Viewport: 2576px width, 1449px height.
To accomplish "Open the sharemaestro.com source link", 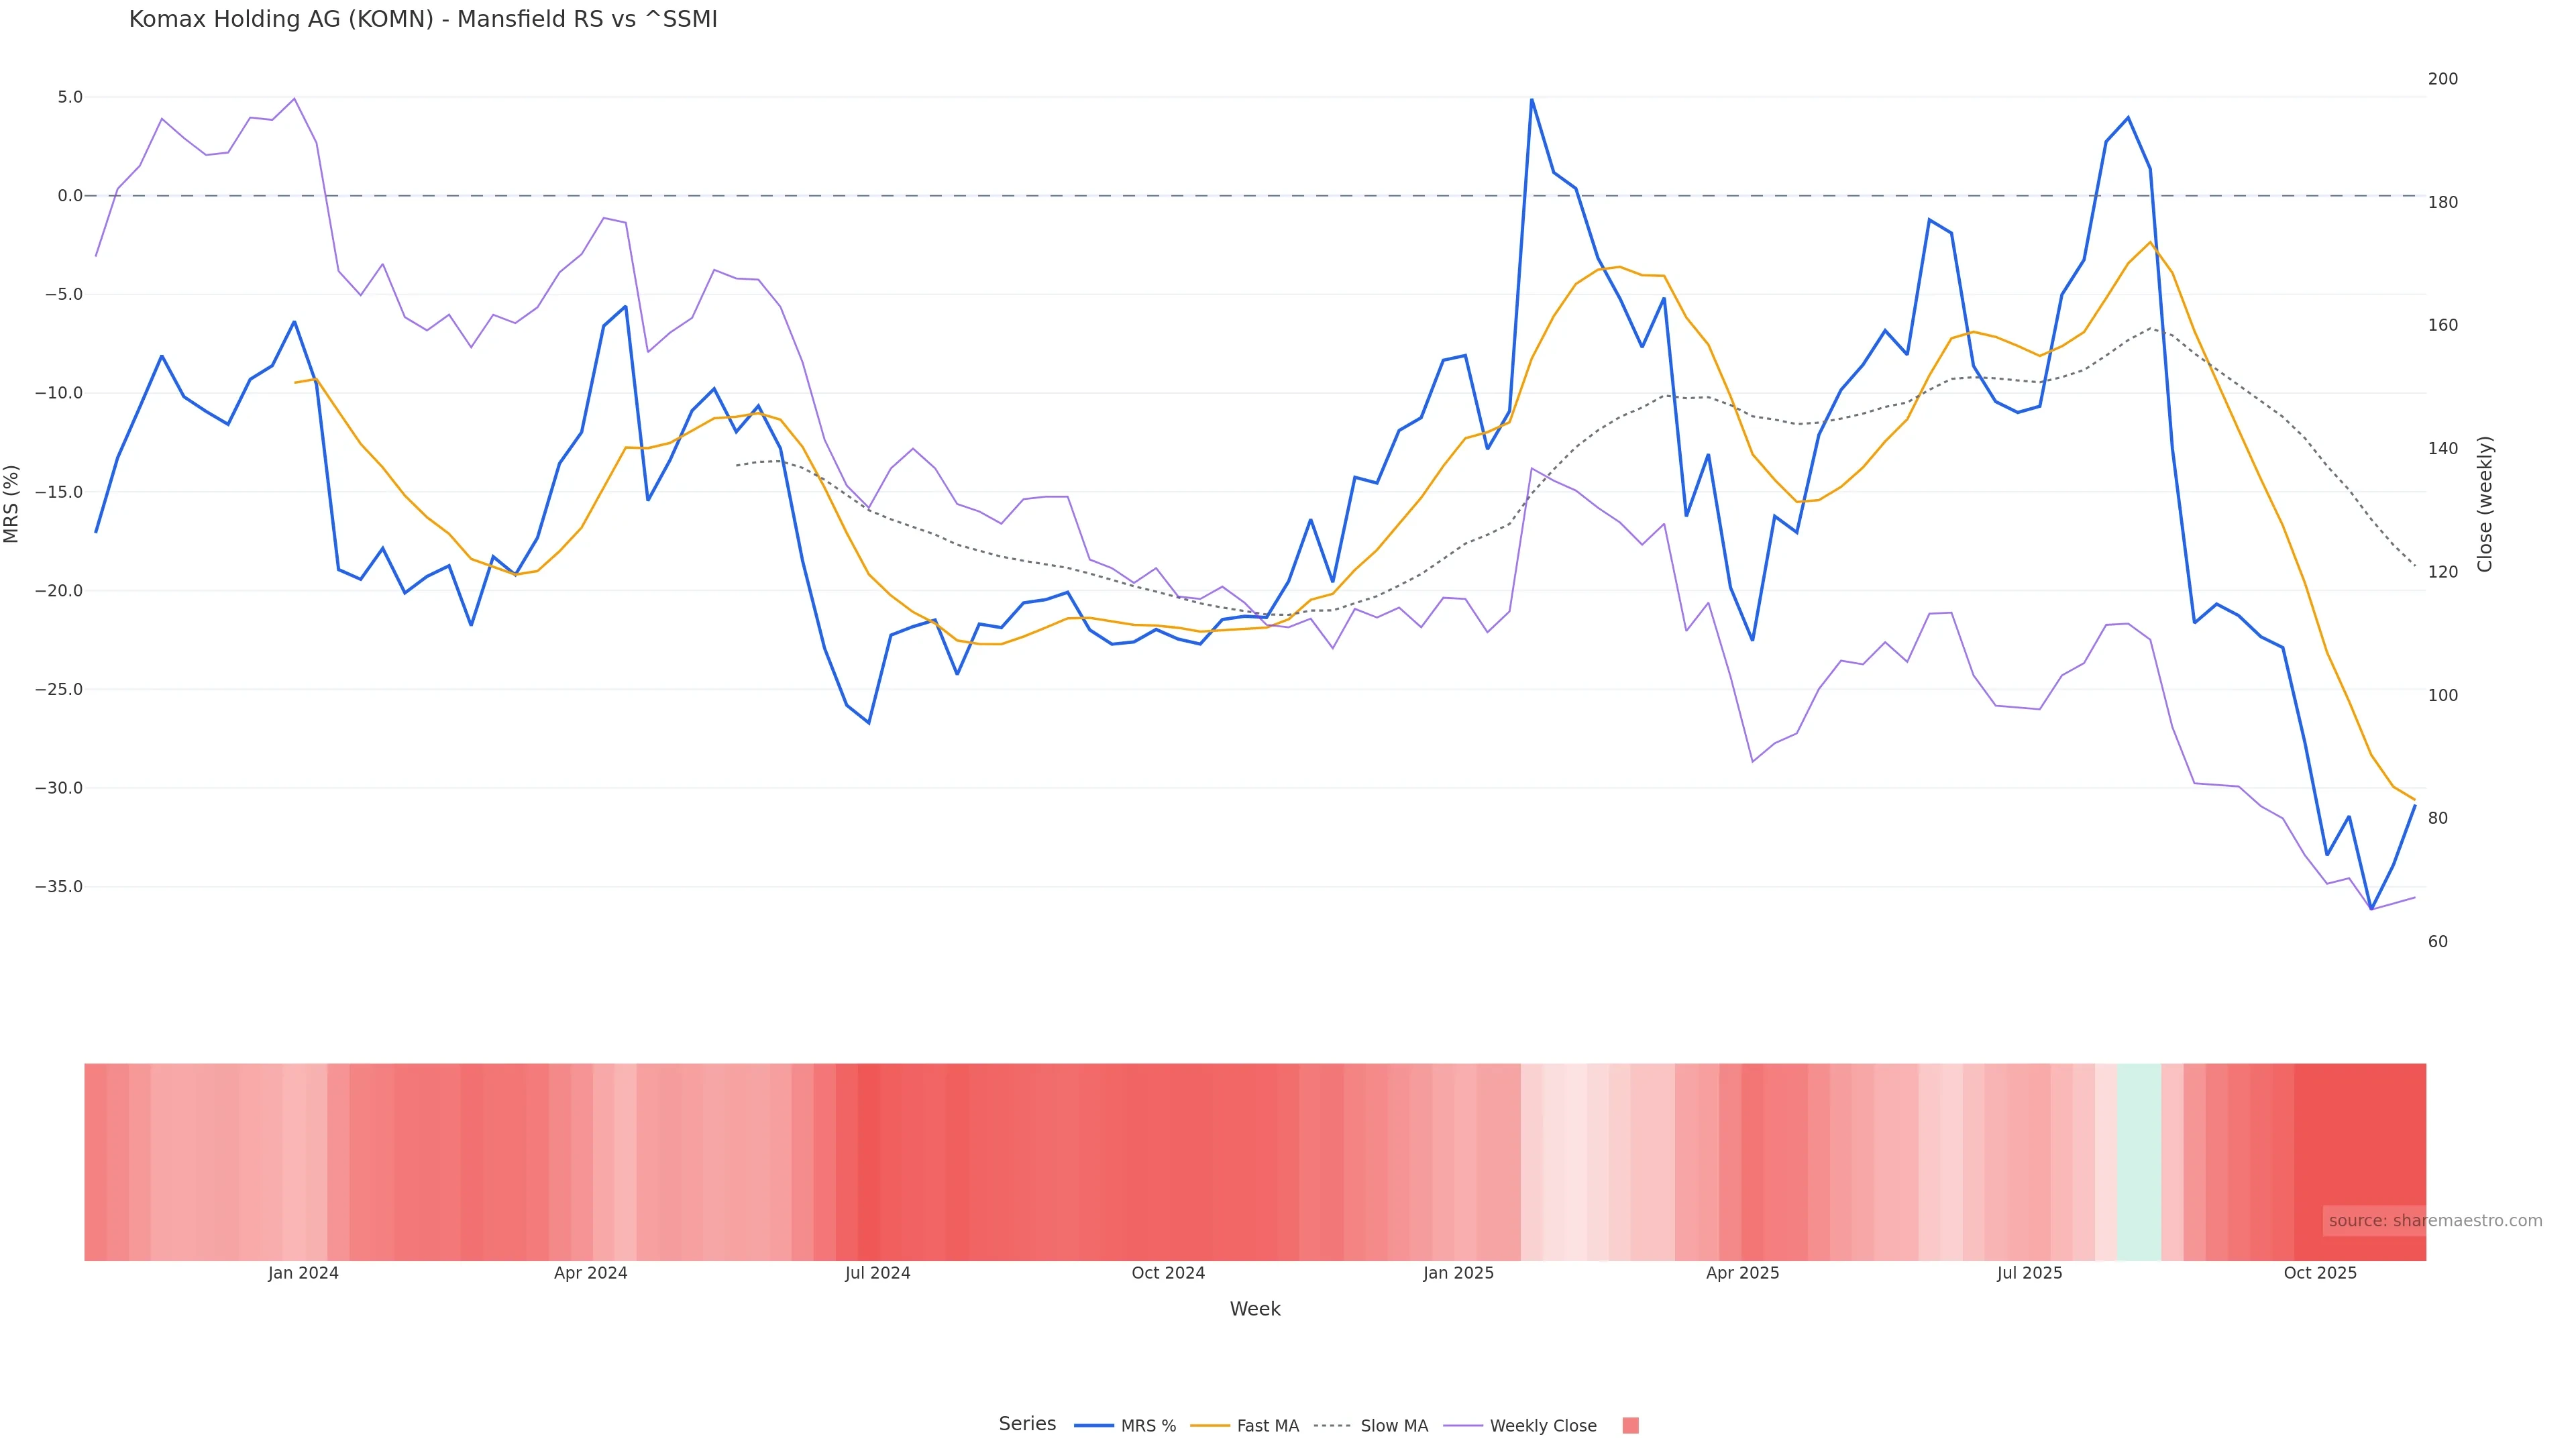I will [x=2434, y=1221].
